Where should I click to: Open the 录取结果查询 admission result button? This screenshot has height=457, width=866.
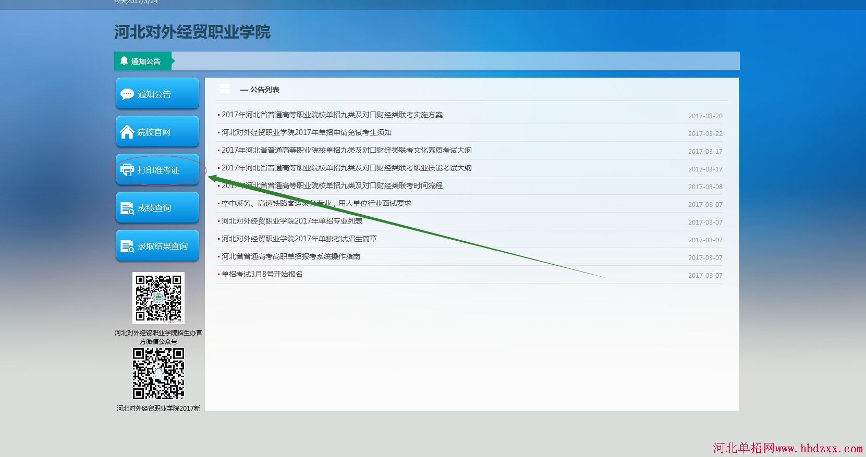157,246
